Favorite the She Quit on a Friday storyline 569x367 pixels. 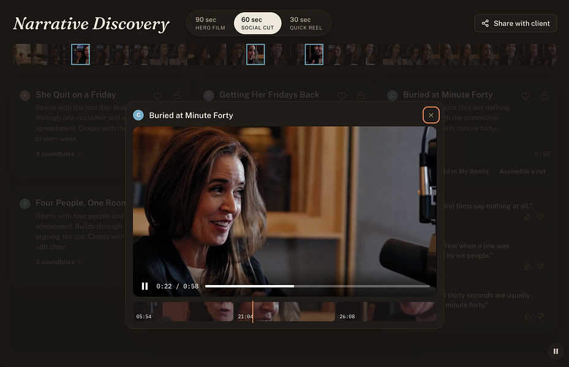158,95
